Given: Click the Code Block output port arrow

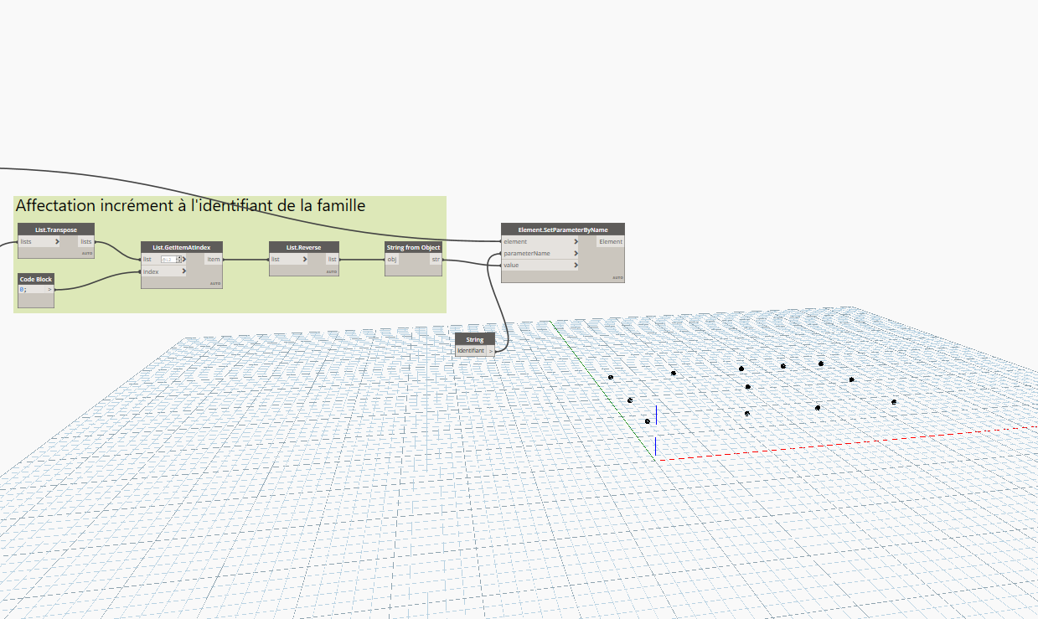Looking at the screenshot, I should [x=49, y=290].
